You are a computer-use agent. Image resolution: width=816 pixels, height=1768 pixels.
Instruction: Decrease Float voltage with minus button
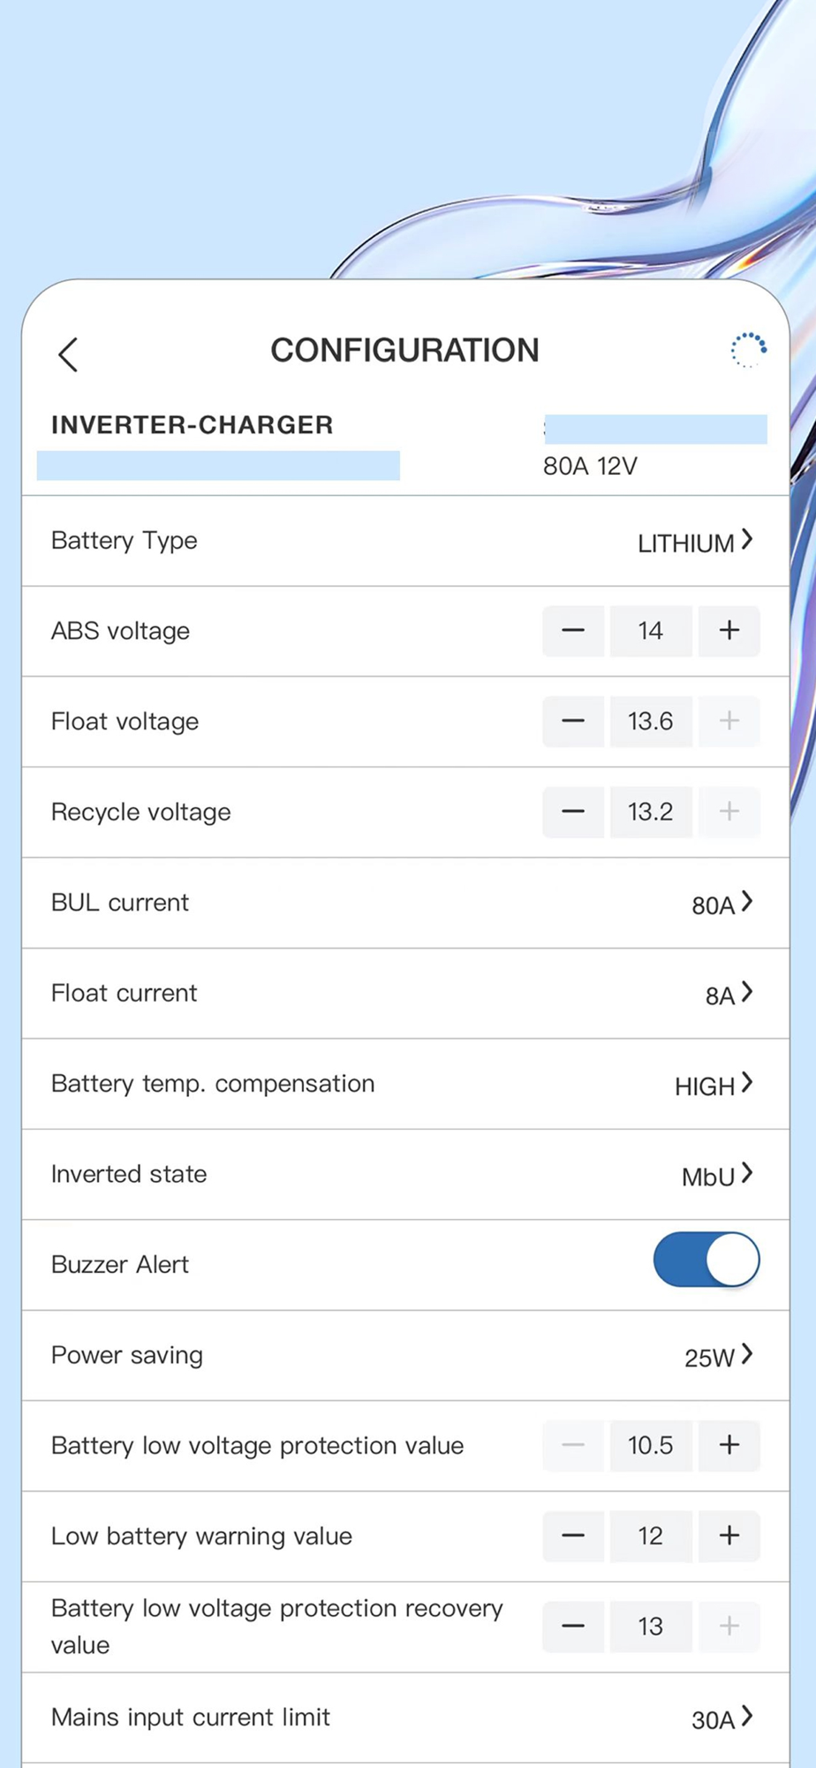point(573,721)
